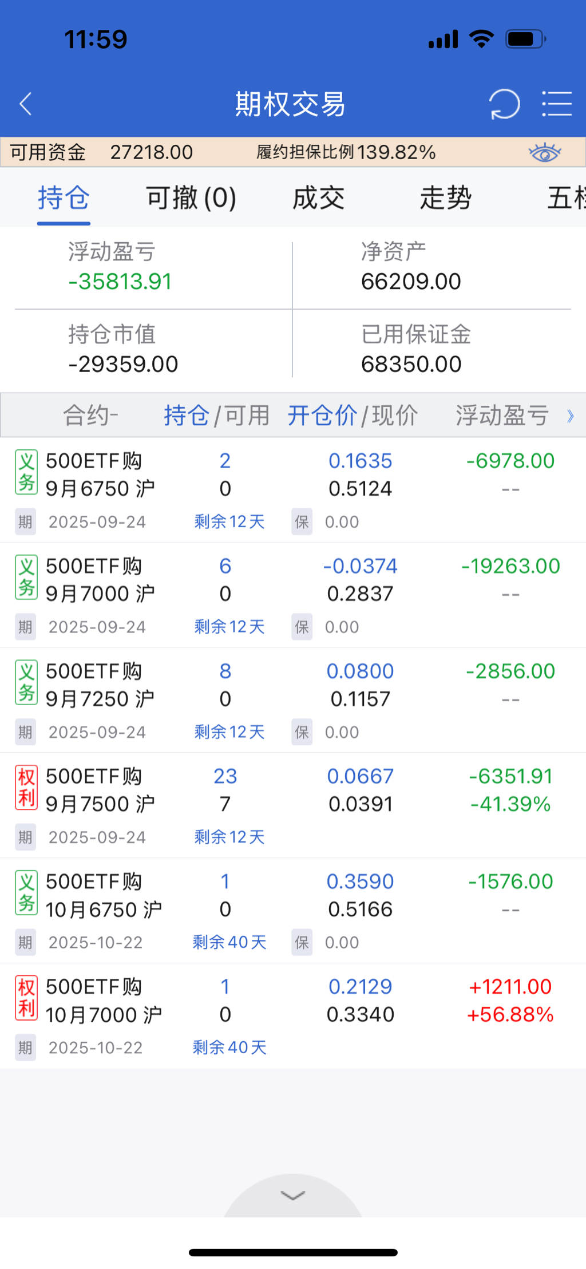Tap the 期 expiry icon on 10月7000 row
The image size is (586, 1269).
tap(25, 1047)
